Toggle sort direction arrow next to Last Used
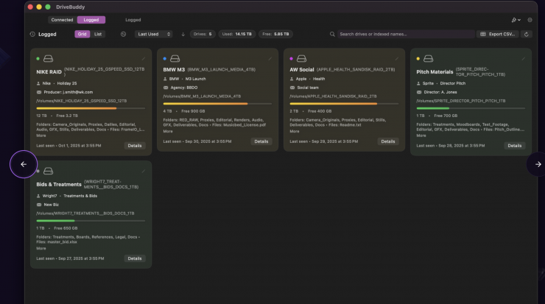 pyautogui.click(x=183, y=34)
